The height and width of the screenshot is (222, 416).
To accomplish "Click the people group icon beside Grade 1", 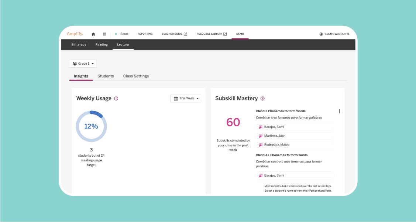I will (75, 64).
